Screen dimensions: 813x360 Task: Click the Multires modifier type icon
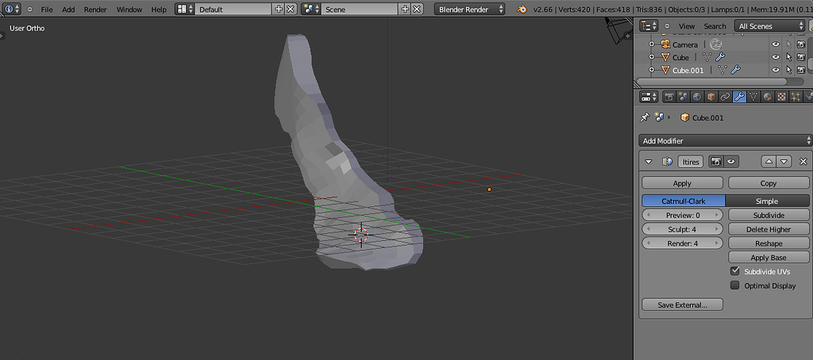pos(667,162)
